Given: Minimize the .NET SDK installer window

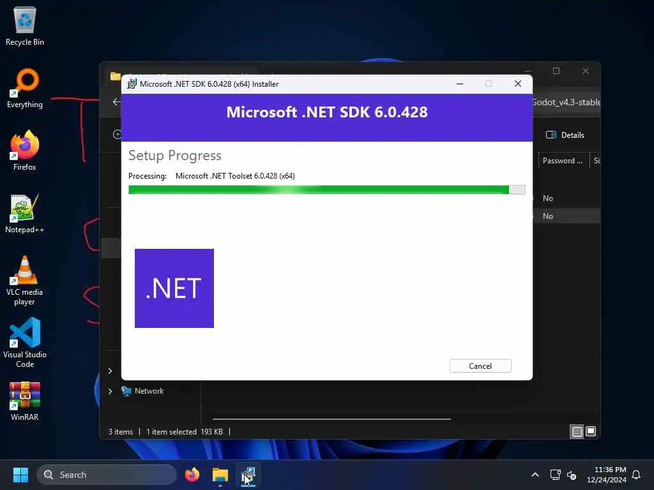Looking at the screenshot, I should [460, 84].
